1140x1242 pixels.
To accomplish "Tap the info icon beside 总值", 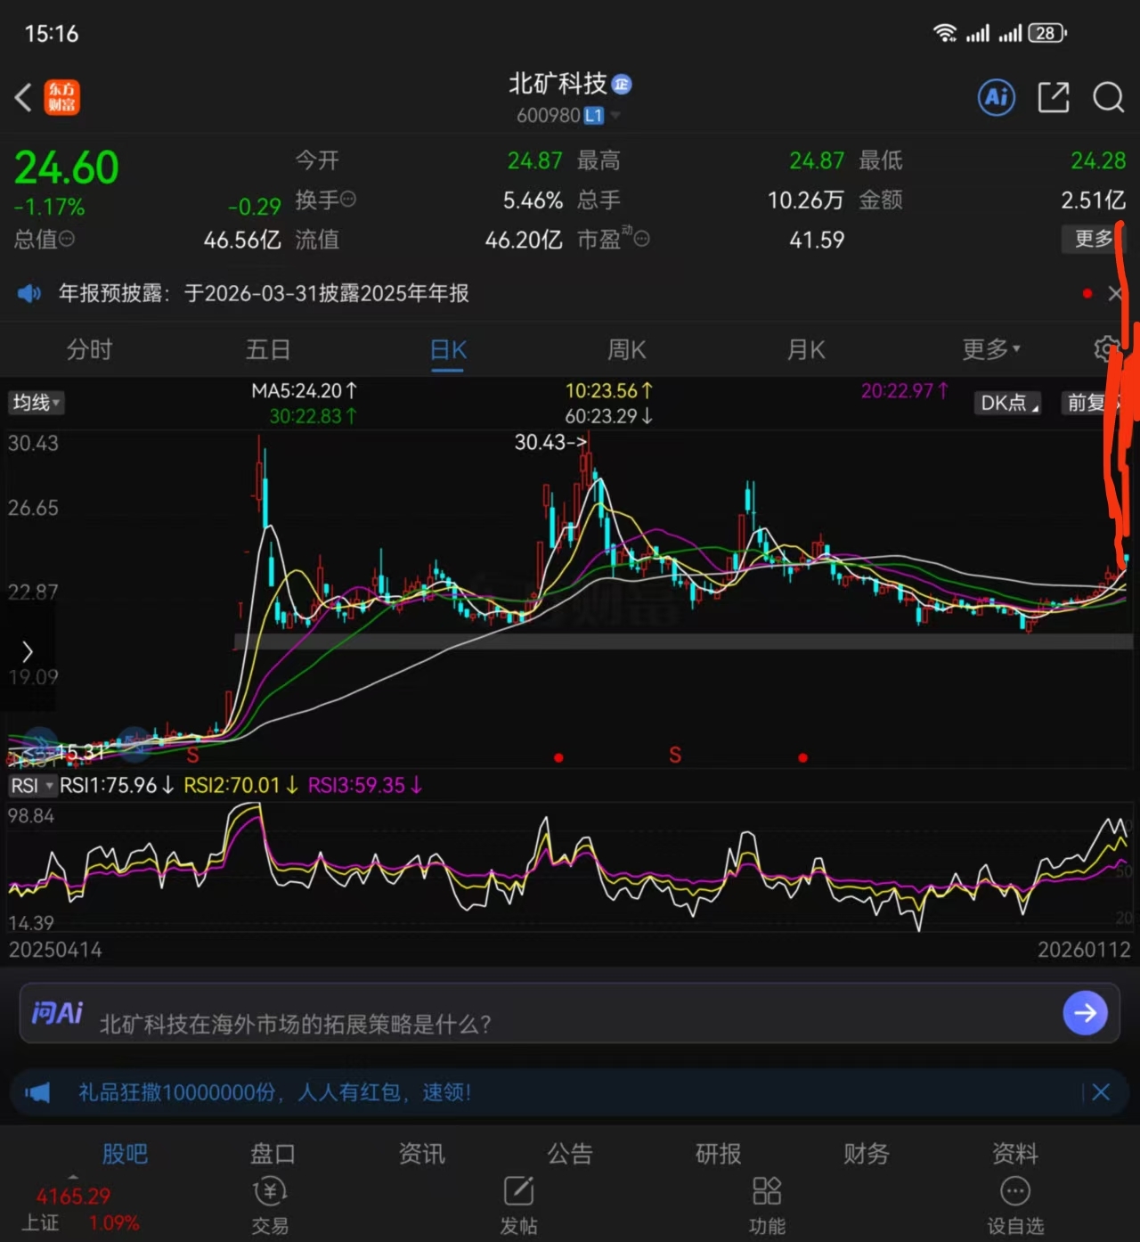I will click(x=67, y=239).
